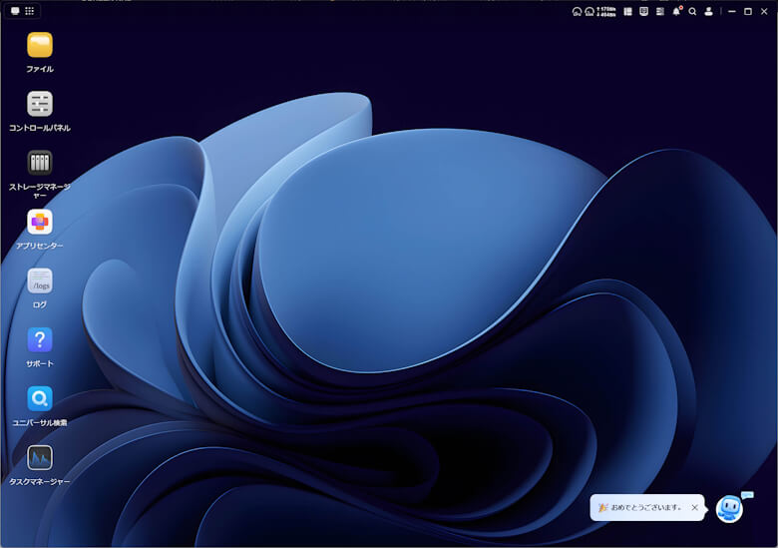Open the タスクマネージャー task manager
The height and width of the screenshot is (548, 778).
click(40, 457)
